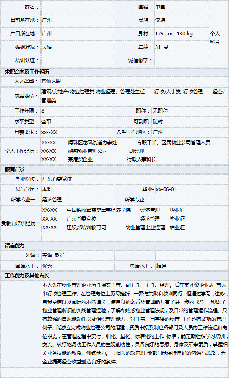Click the 所学专业二 label

(139, 200)
